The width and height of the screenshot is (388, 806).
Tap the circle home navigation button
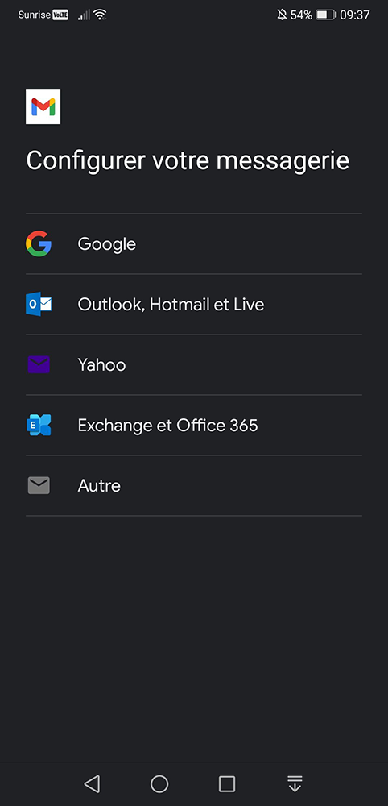(x=159, y=784)
